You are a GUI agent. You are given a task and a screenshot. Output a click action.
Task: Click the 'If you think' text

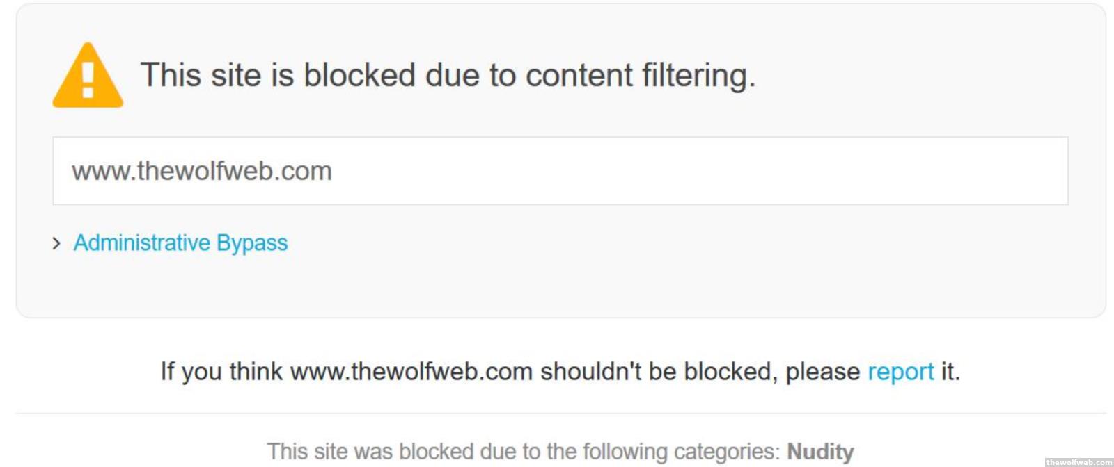tap(221, 372)
